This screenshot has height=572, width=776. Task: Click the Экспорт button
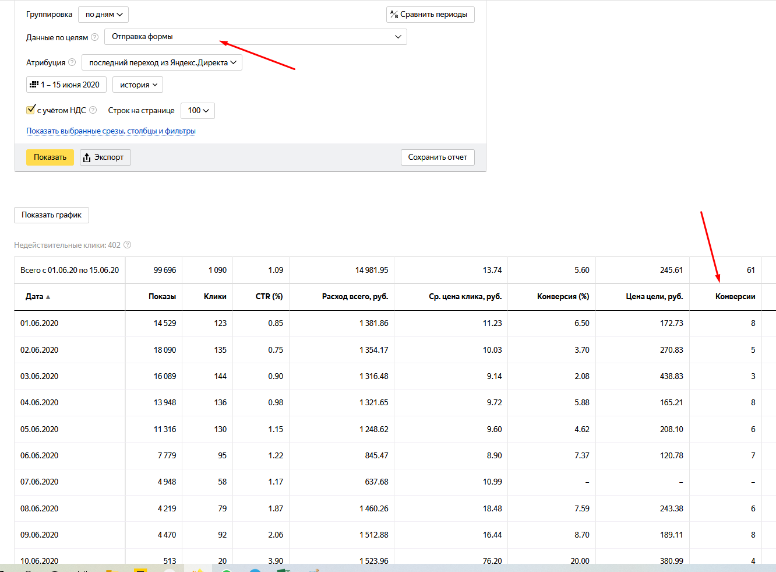pyautogui.click(x=105, y=157)
